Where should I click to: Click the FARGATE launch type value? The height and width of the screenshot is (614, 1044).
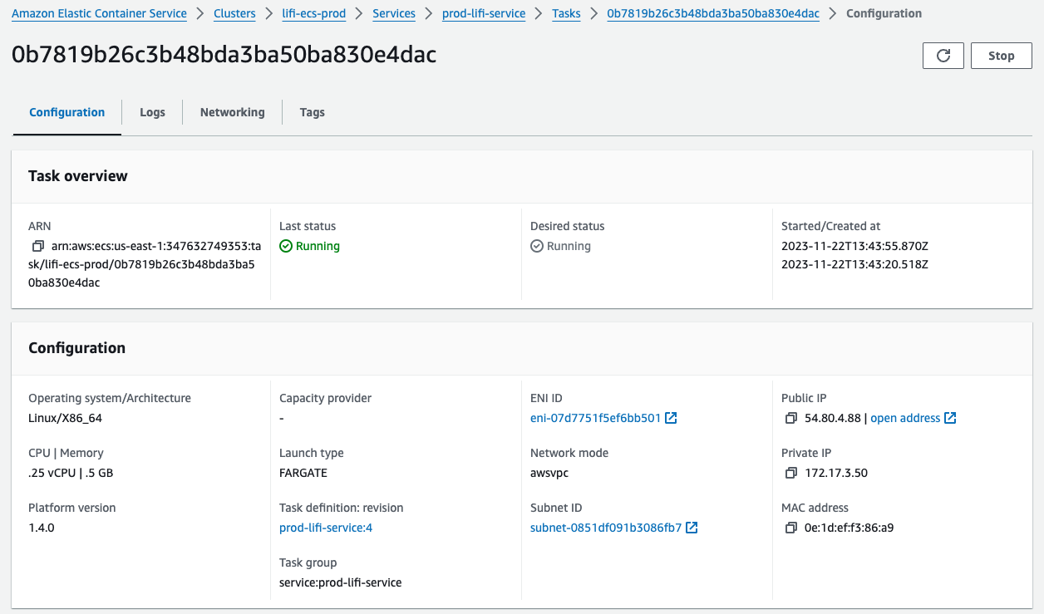point(303,473)
